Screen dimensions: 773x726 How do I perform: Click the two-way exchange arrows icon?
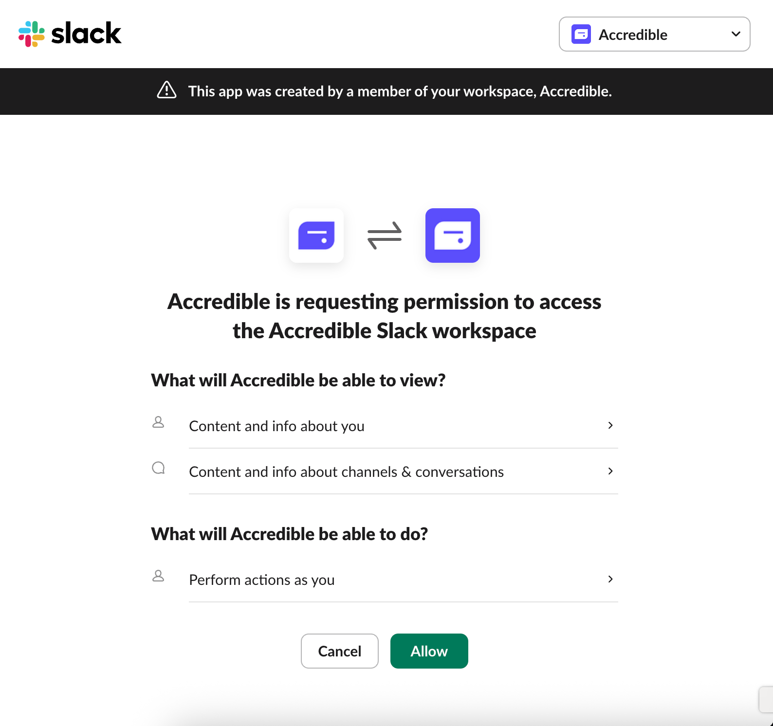click(385, 236)
